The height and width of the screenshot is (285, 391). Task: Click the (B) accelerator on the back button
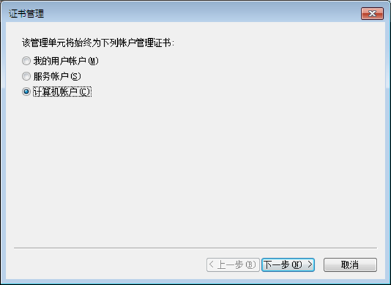coord(251,265)
